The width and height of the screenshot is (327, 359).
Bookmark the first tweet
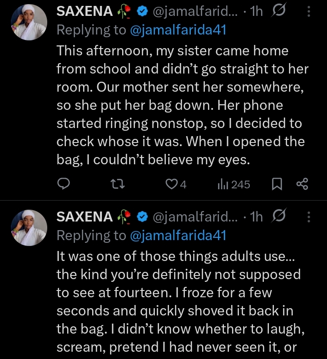pos(277,184)
